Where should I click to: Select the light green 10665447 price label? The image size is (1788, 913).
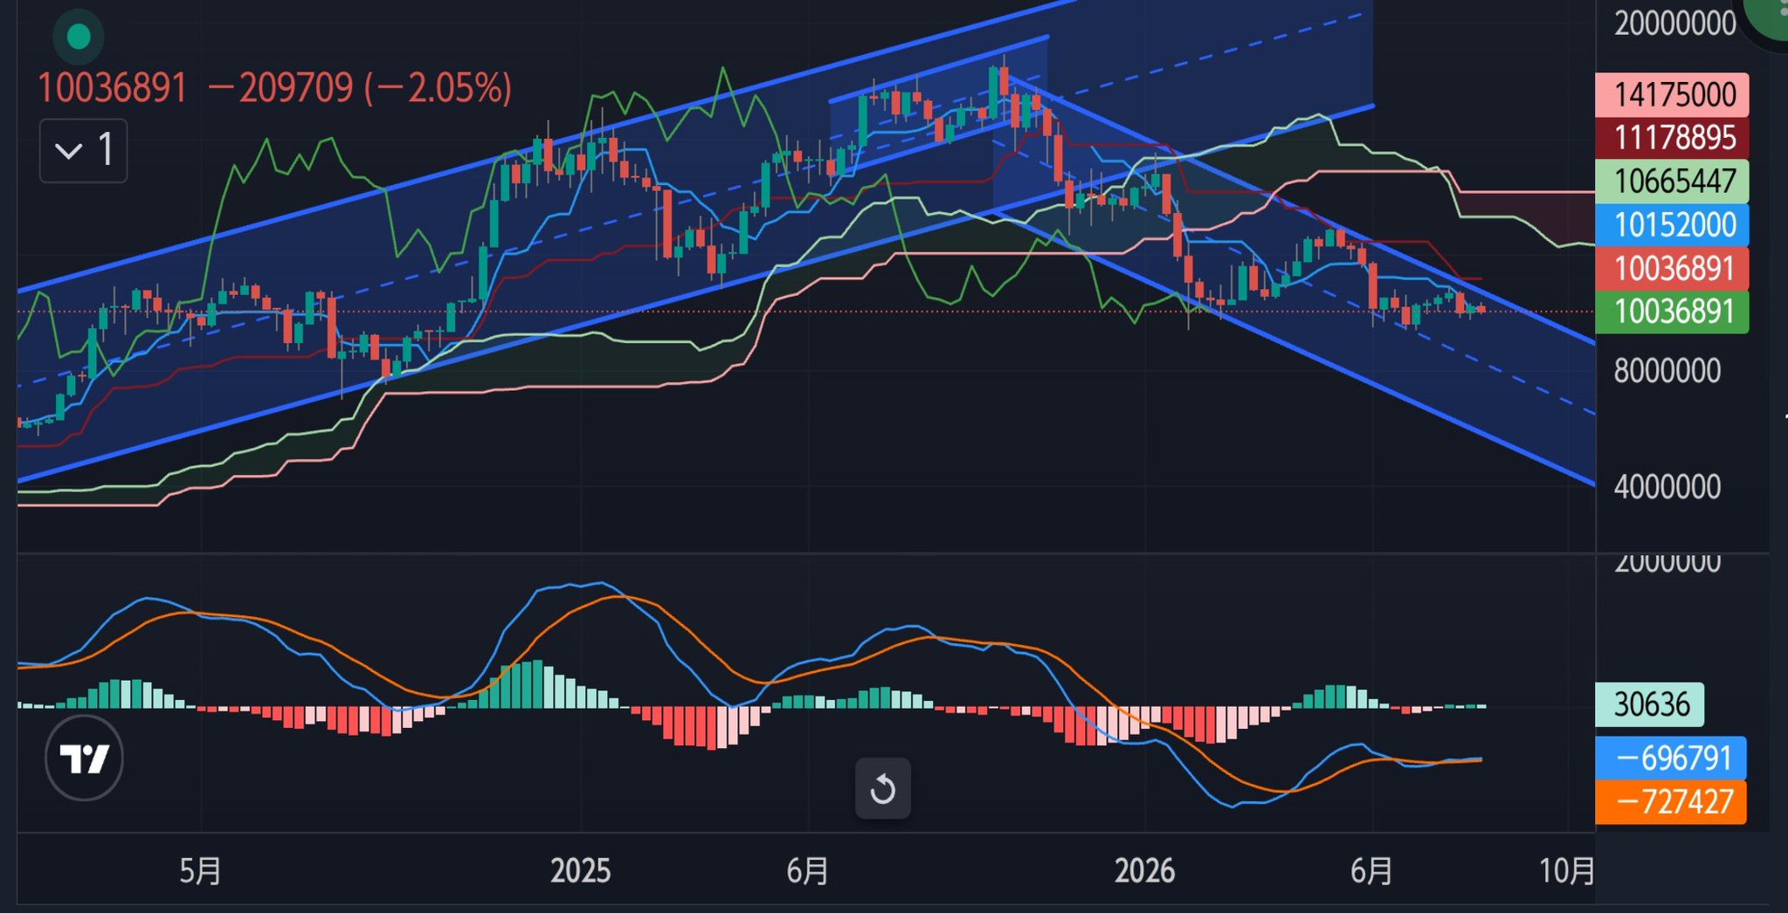[1672, 182]
